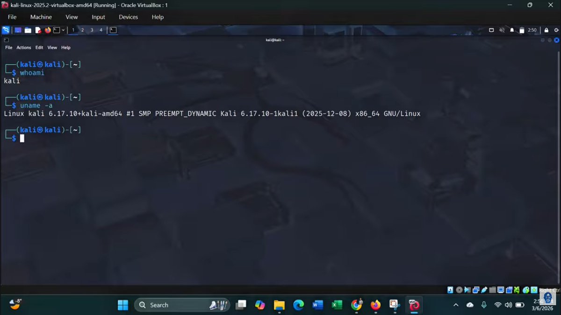Click the green VirtualBox CPU status icon
This screenshot has height=315, width=561.
(x=517, y=290)
